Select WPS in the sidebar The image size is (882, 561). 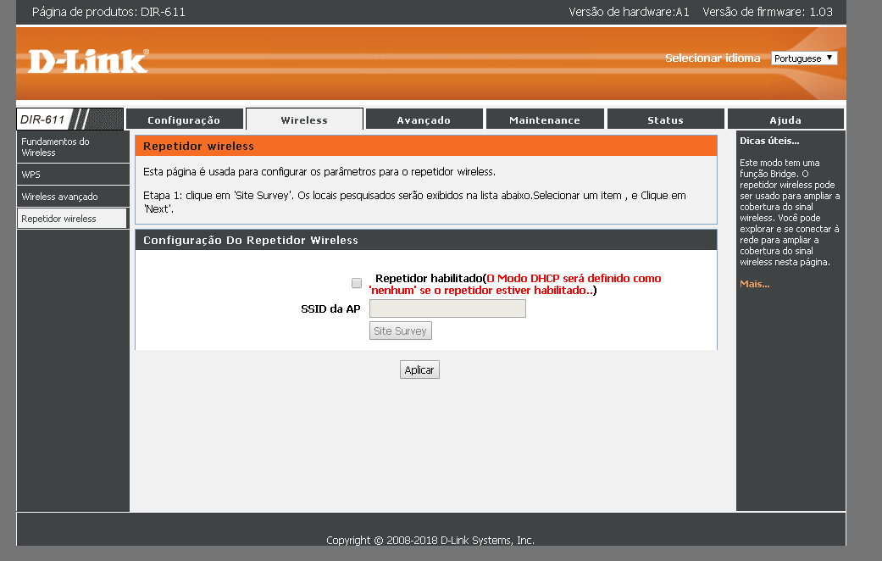73,175
